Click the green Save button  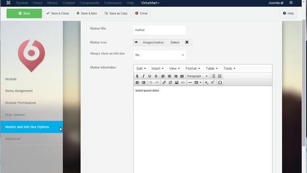click(x=24, y=13)
